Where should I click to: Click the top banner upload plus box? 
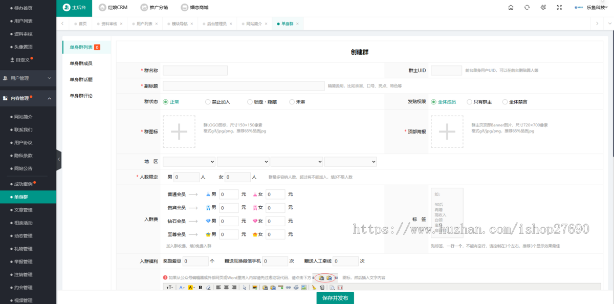click(x=447, y=132)
